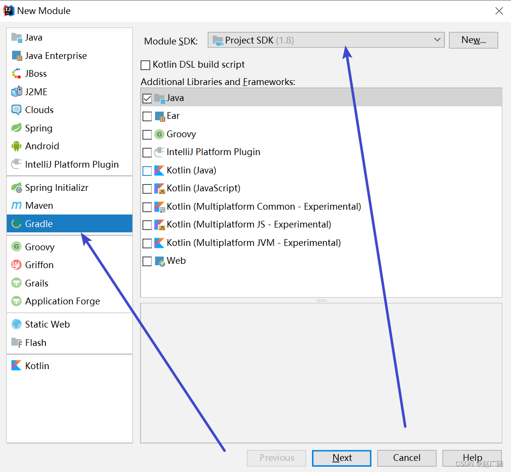This screenshot has height=472, width=511.
Task: Select "Kotlin (Multiplatform JS - Experimental)" label
Action: click(x=249, y=225)
